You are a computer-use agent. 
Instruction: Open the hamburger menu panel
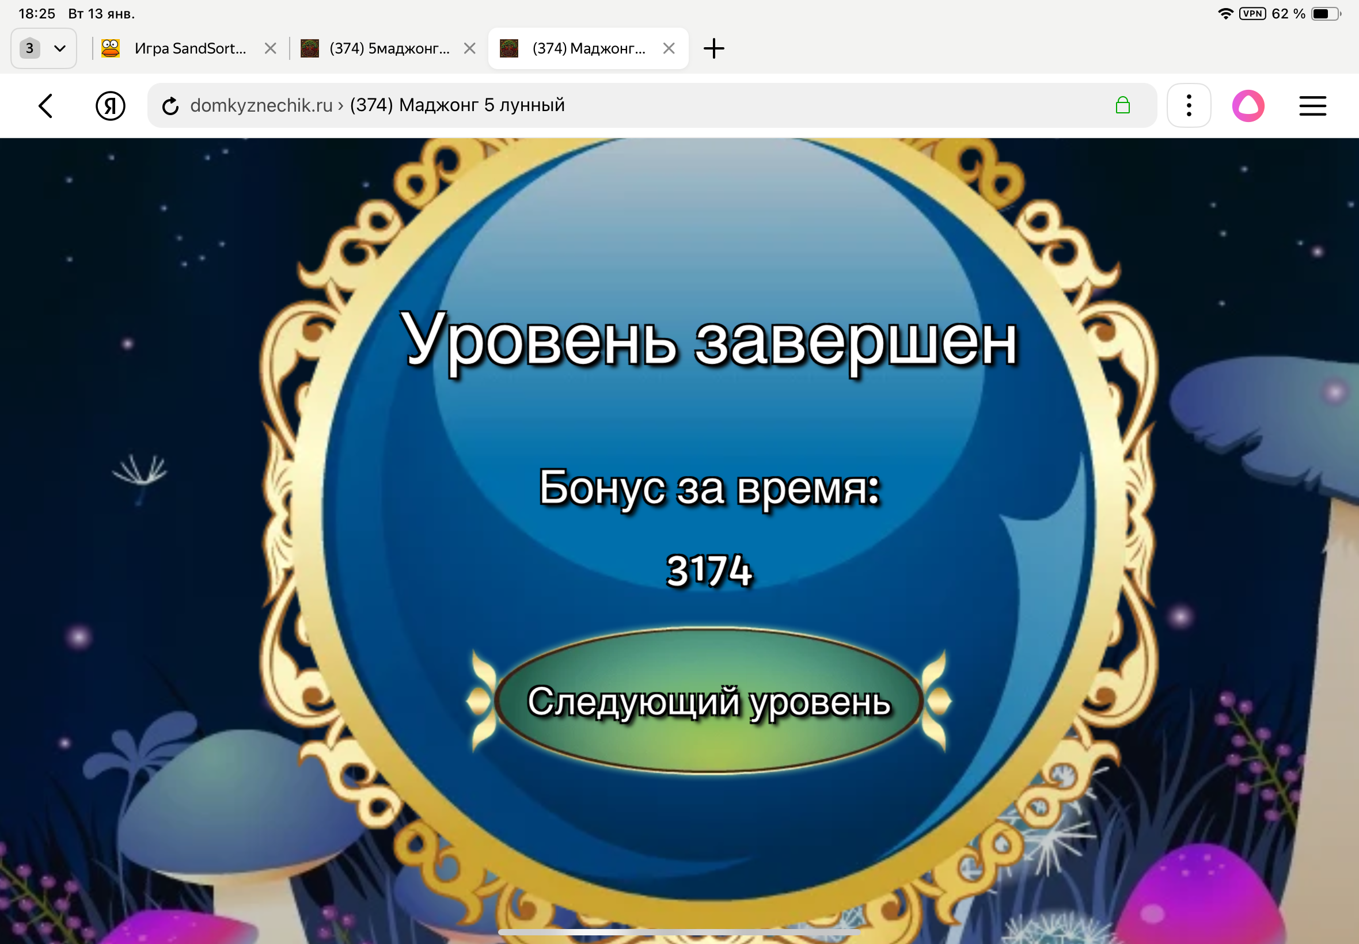[1312, 105]
